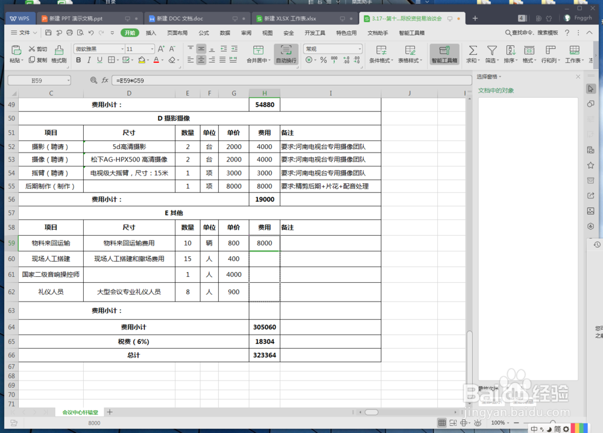
Task: Expand the font color dropdown arrow
Action: click(x=161, y=61)
